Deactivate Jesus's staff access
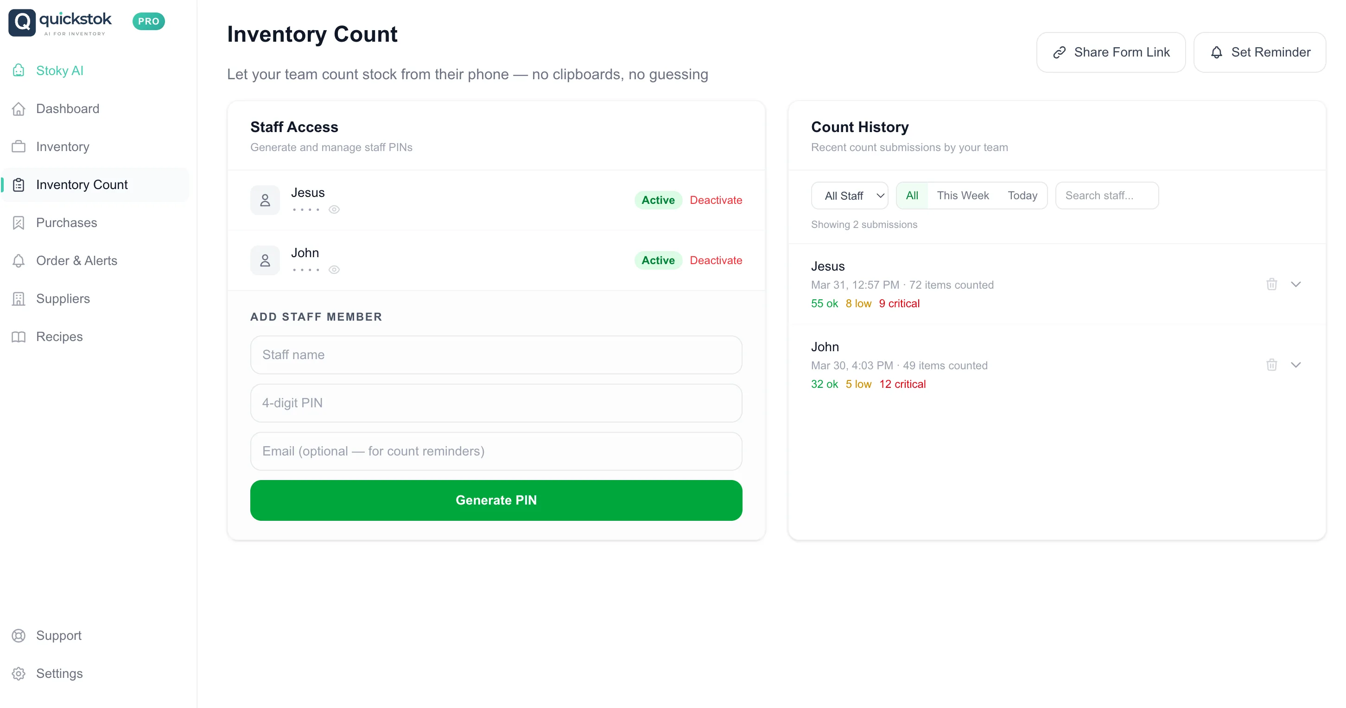 715,200
